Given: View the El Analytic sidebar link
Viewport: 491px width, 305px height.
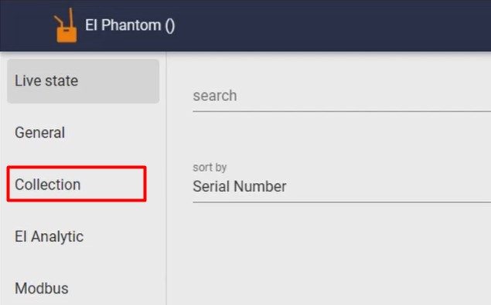Looking at the screenshot, I should 49,236.
